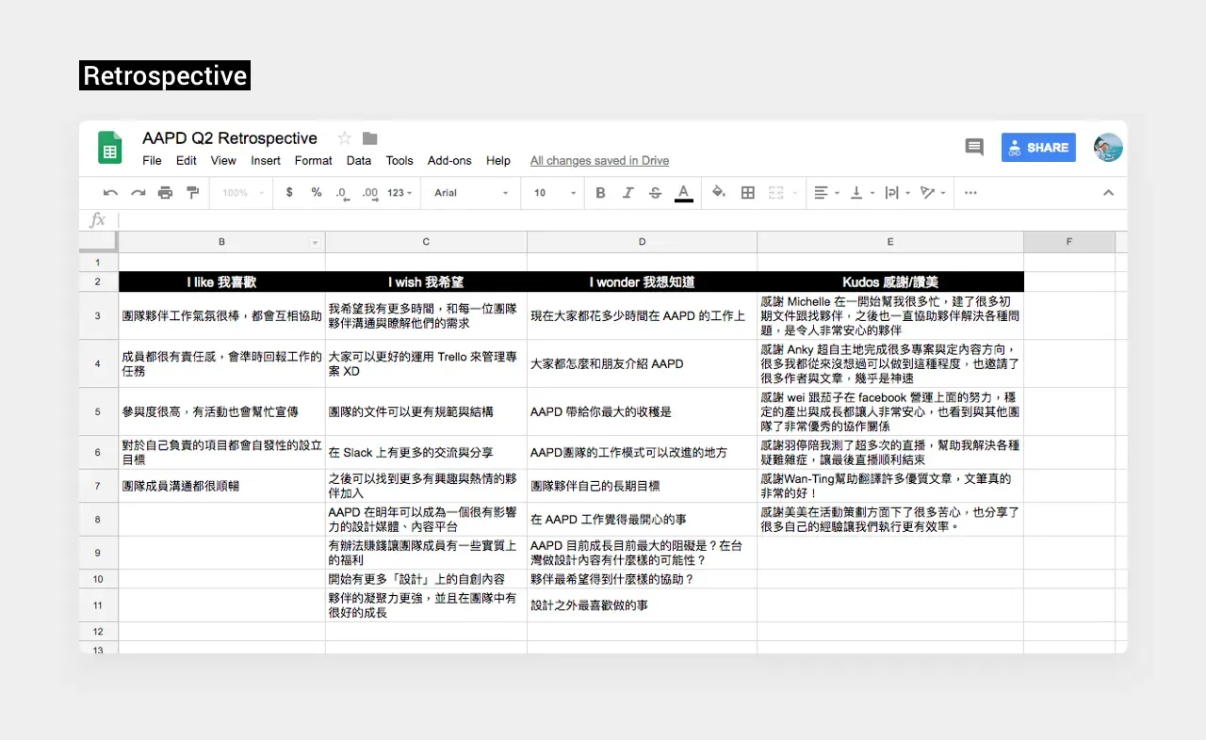
Task: Open the Add-ons menu
Action: click(449, 161)
